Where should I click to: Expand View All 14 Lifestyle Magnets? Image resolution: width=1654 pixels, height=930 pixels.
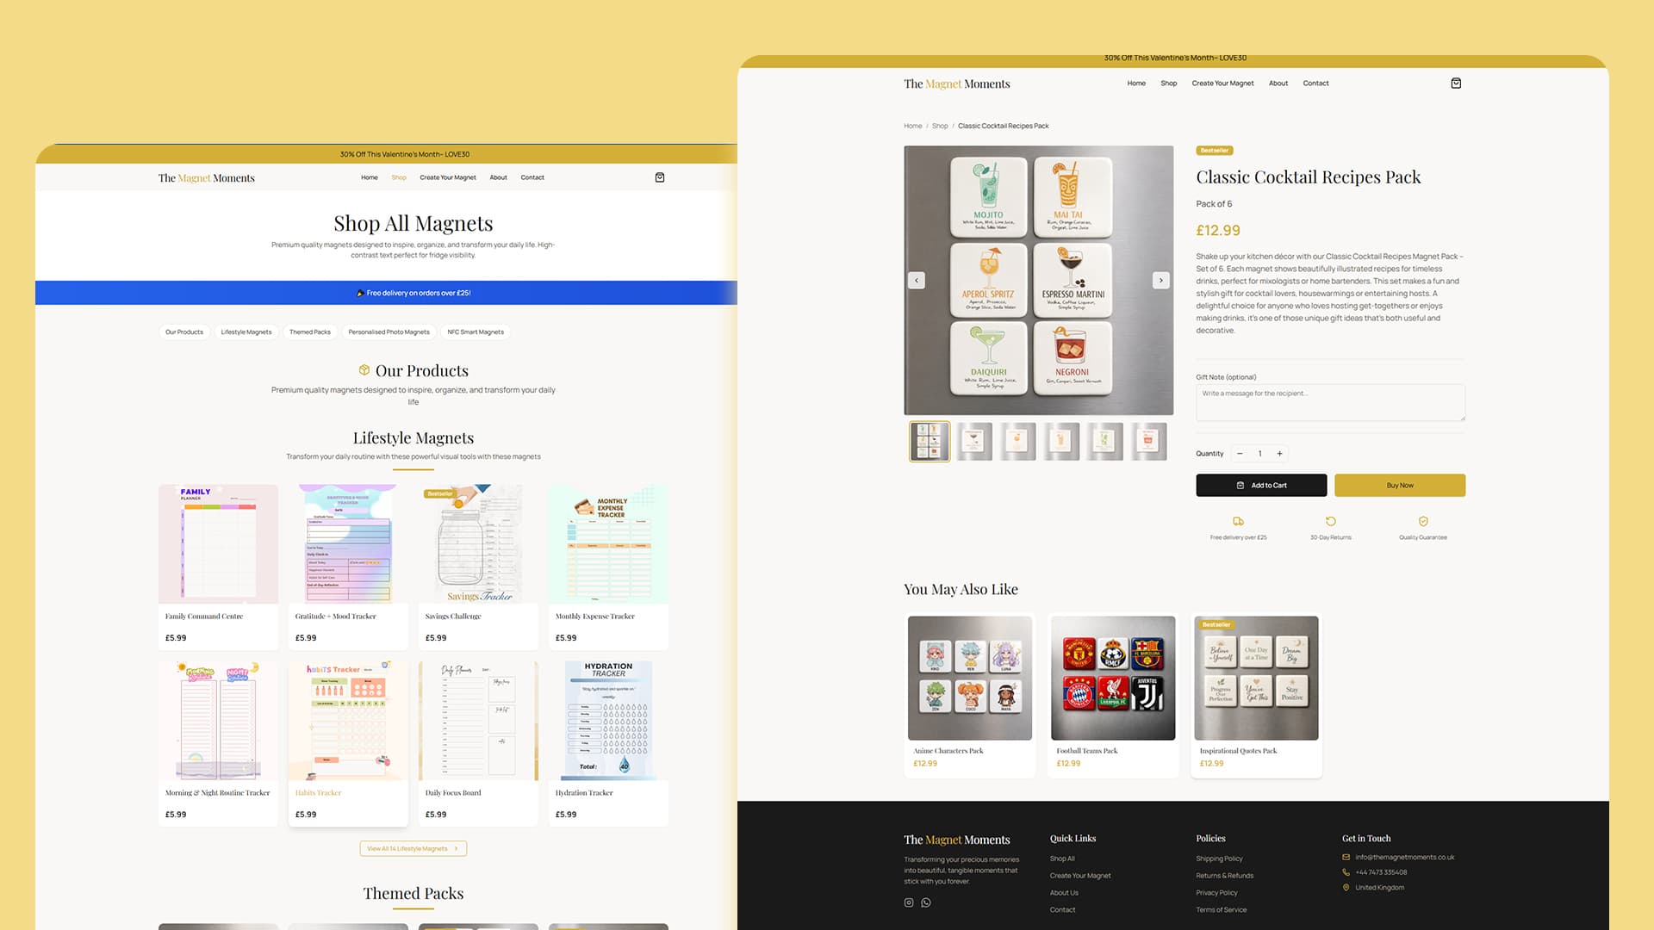(x=413, y=848)
